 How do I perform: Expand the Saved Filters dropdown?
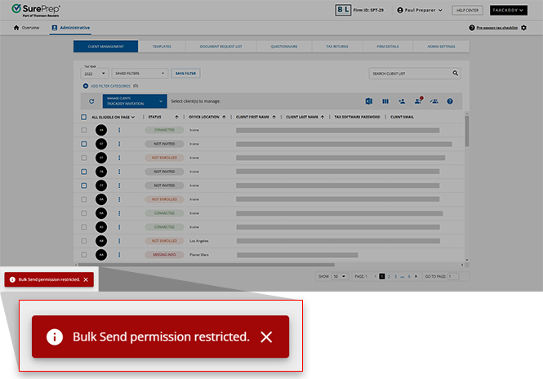point(140,74)
